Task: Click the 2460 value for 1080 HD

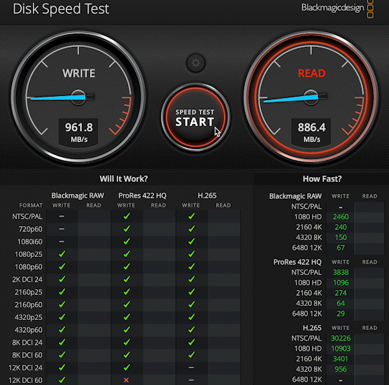Action: [x=341, y=217]
